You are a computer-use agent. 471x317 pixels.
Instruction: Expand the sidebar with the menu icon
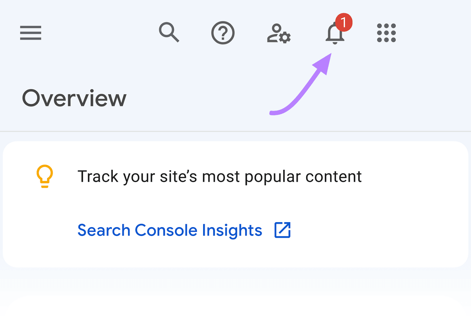pyautogui.click(x=31, y=33)
